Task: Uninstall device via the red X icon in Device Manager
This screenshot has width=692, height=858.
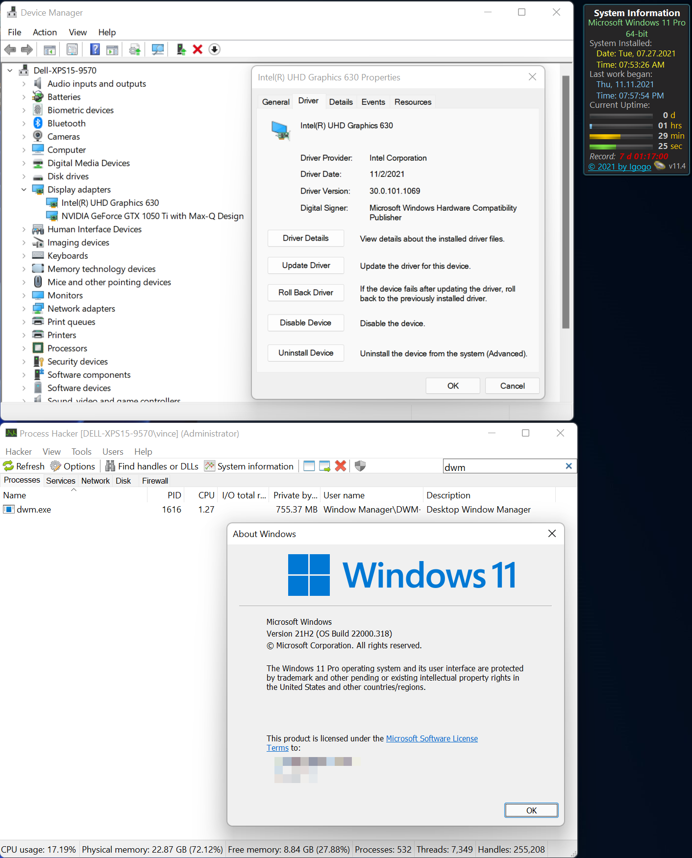Action: pos(198,49)
